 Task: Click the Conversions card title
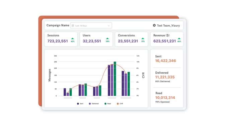126,35
